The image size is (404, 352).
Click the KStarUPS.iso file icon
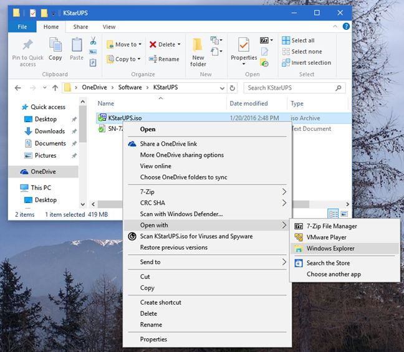102,118
